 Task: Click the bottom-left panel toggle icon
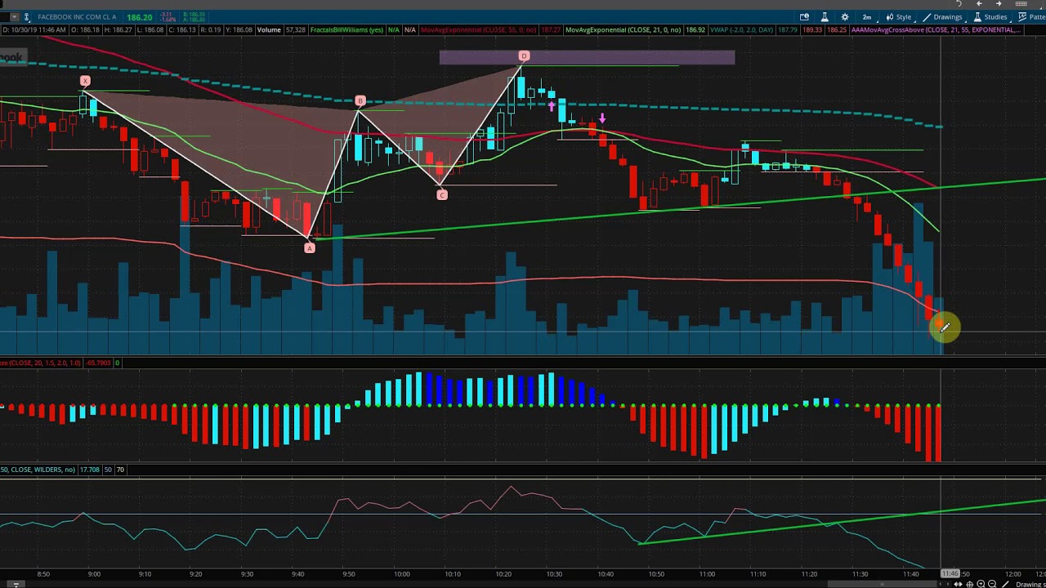(x=16, y=584)
